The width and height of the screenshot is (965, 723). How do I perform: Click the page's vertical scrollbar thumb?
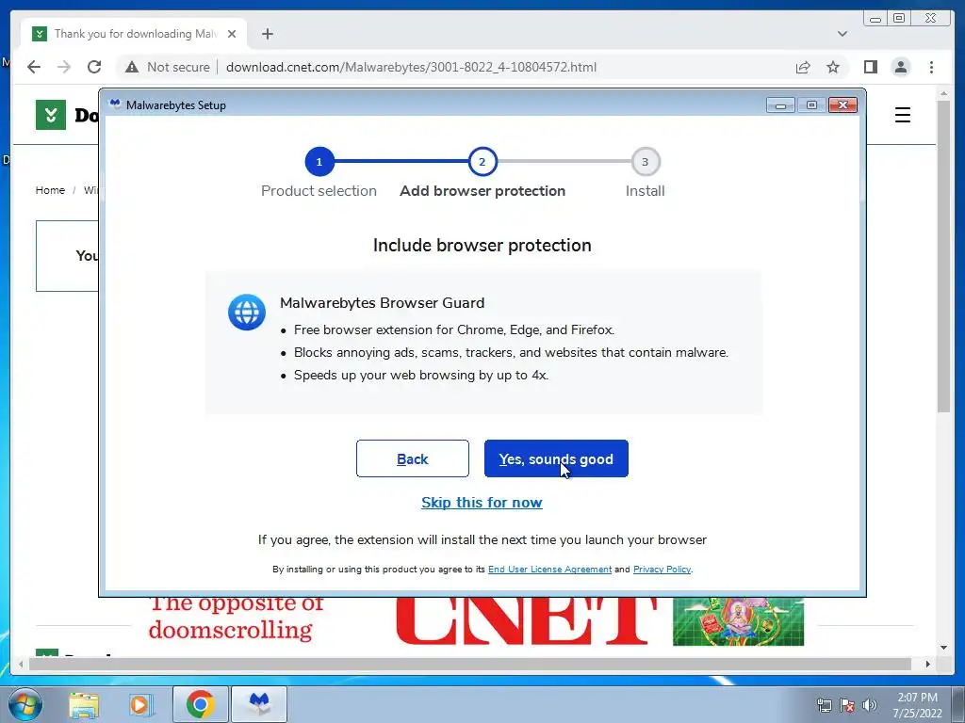coord(943,256)
